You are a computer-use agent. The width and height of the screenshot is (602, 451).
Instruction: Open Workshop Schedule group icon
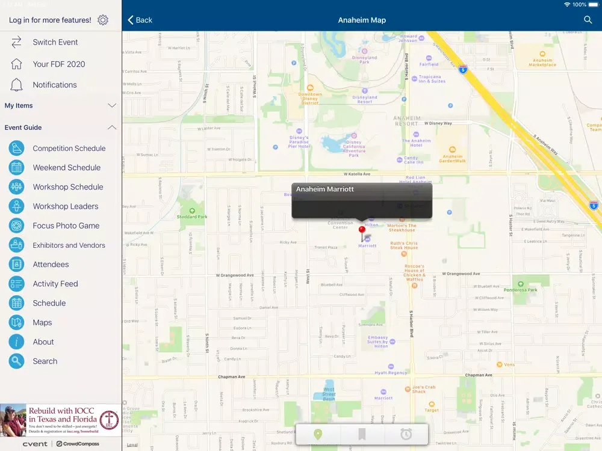16,187
